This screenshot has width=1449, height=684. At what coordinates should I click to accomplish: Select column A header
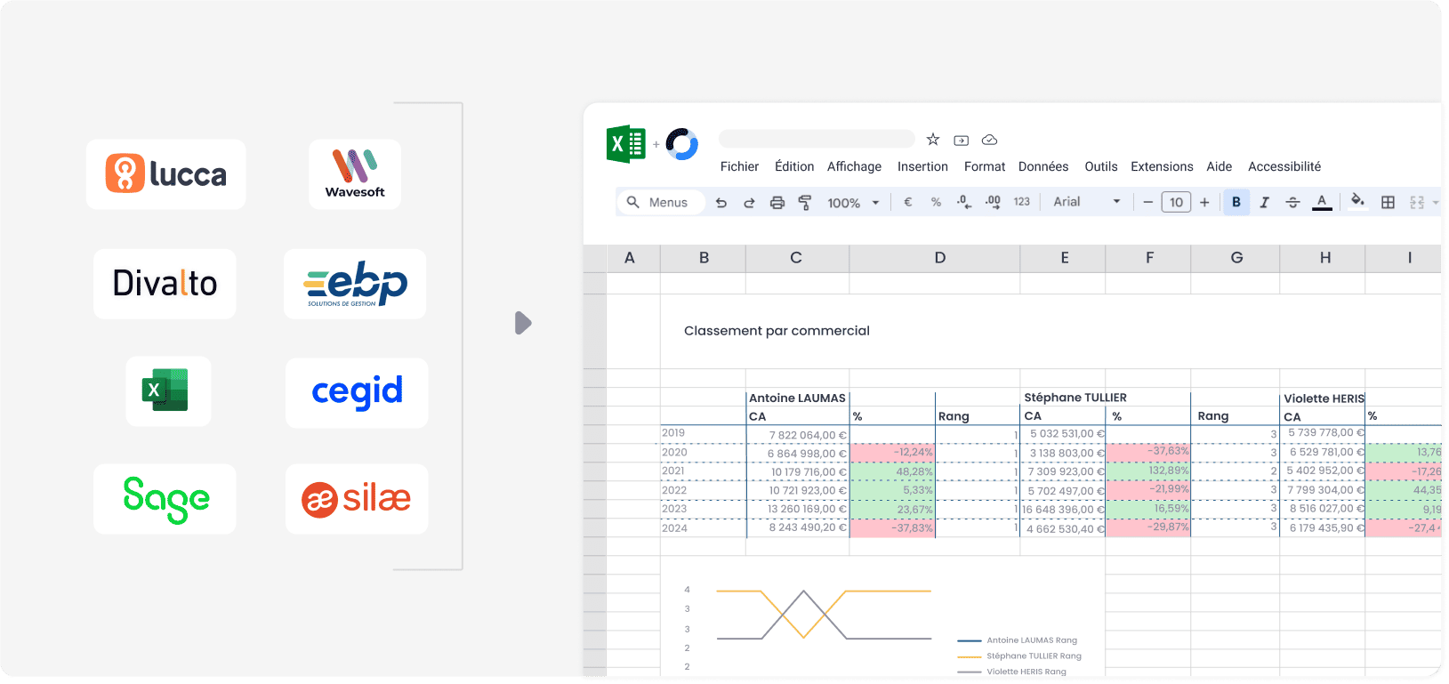point(630,258)
